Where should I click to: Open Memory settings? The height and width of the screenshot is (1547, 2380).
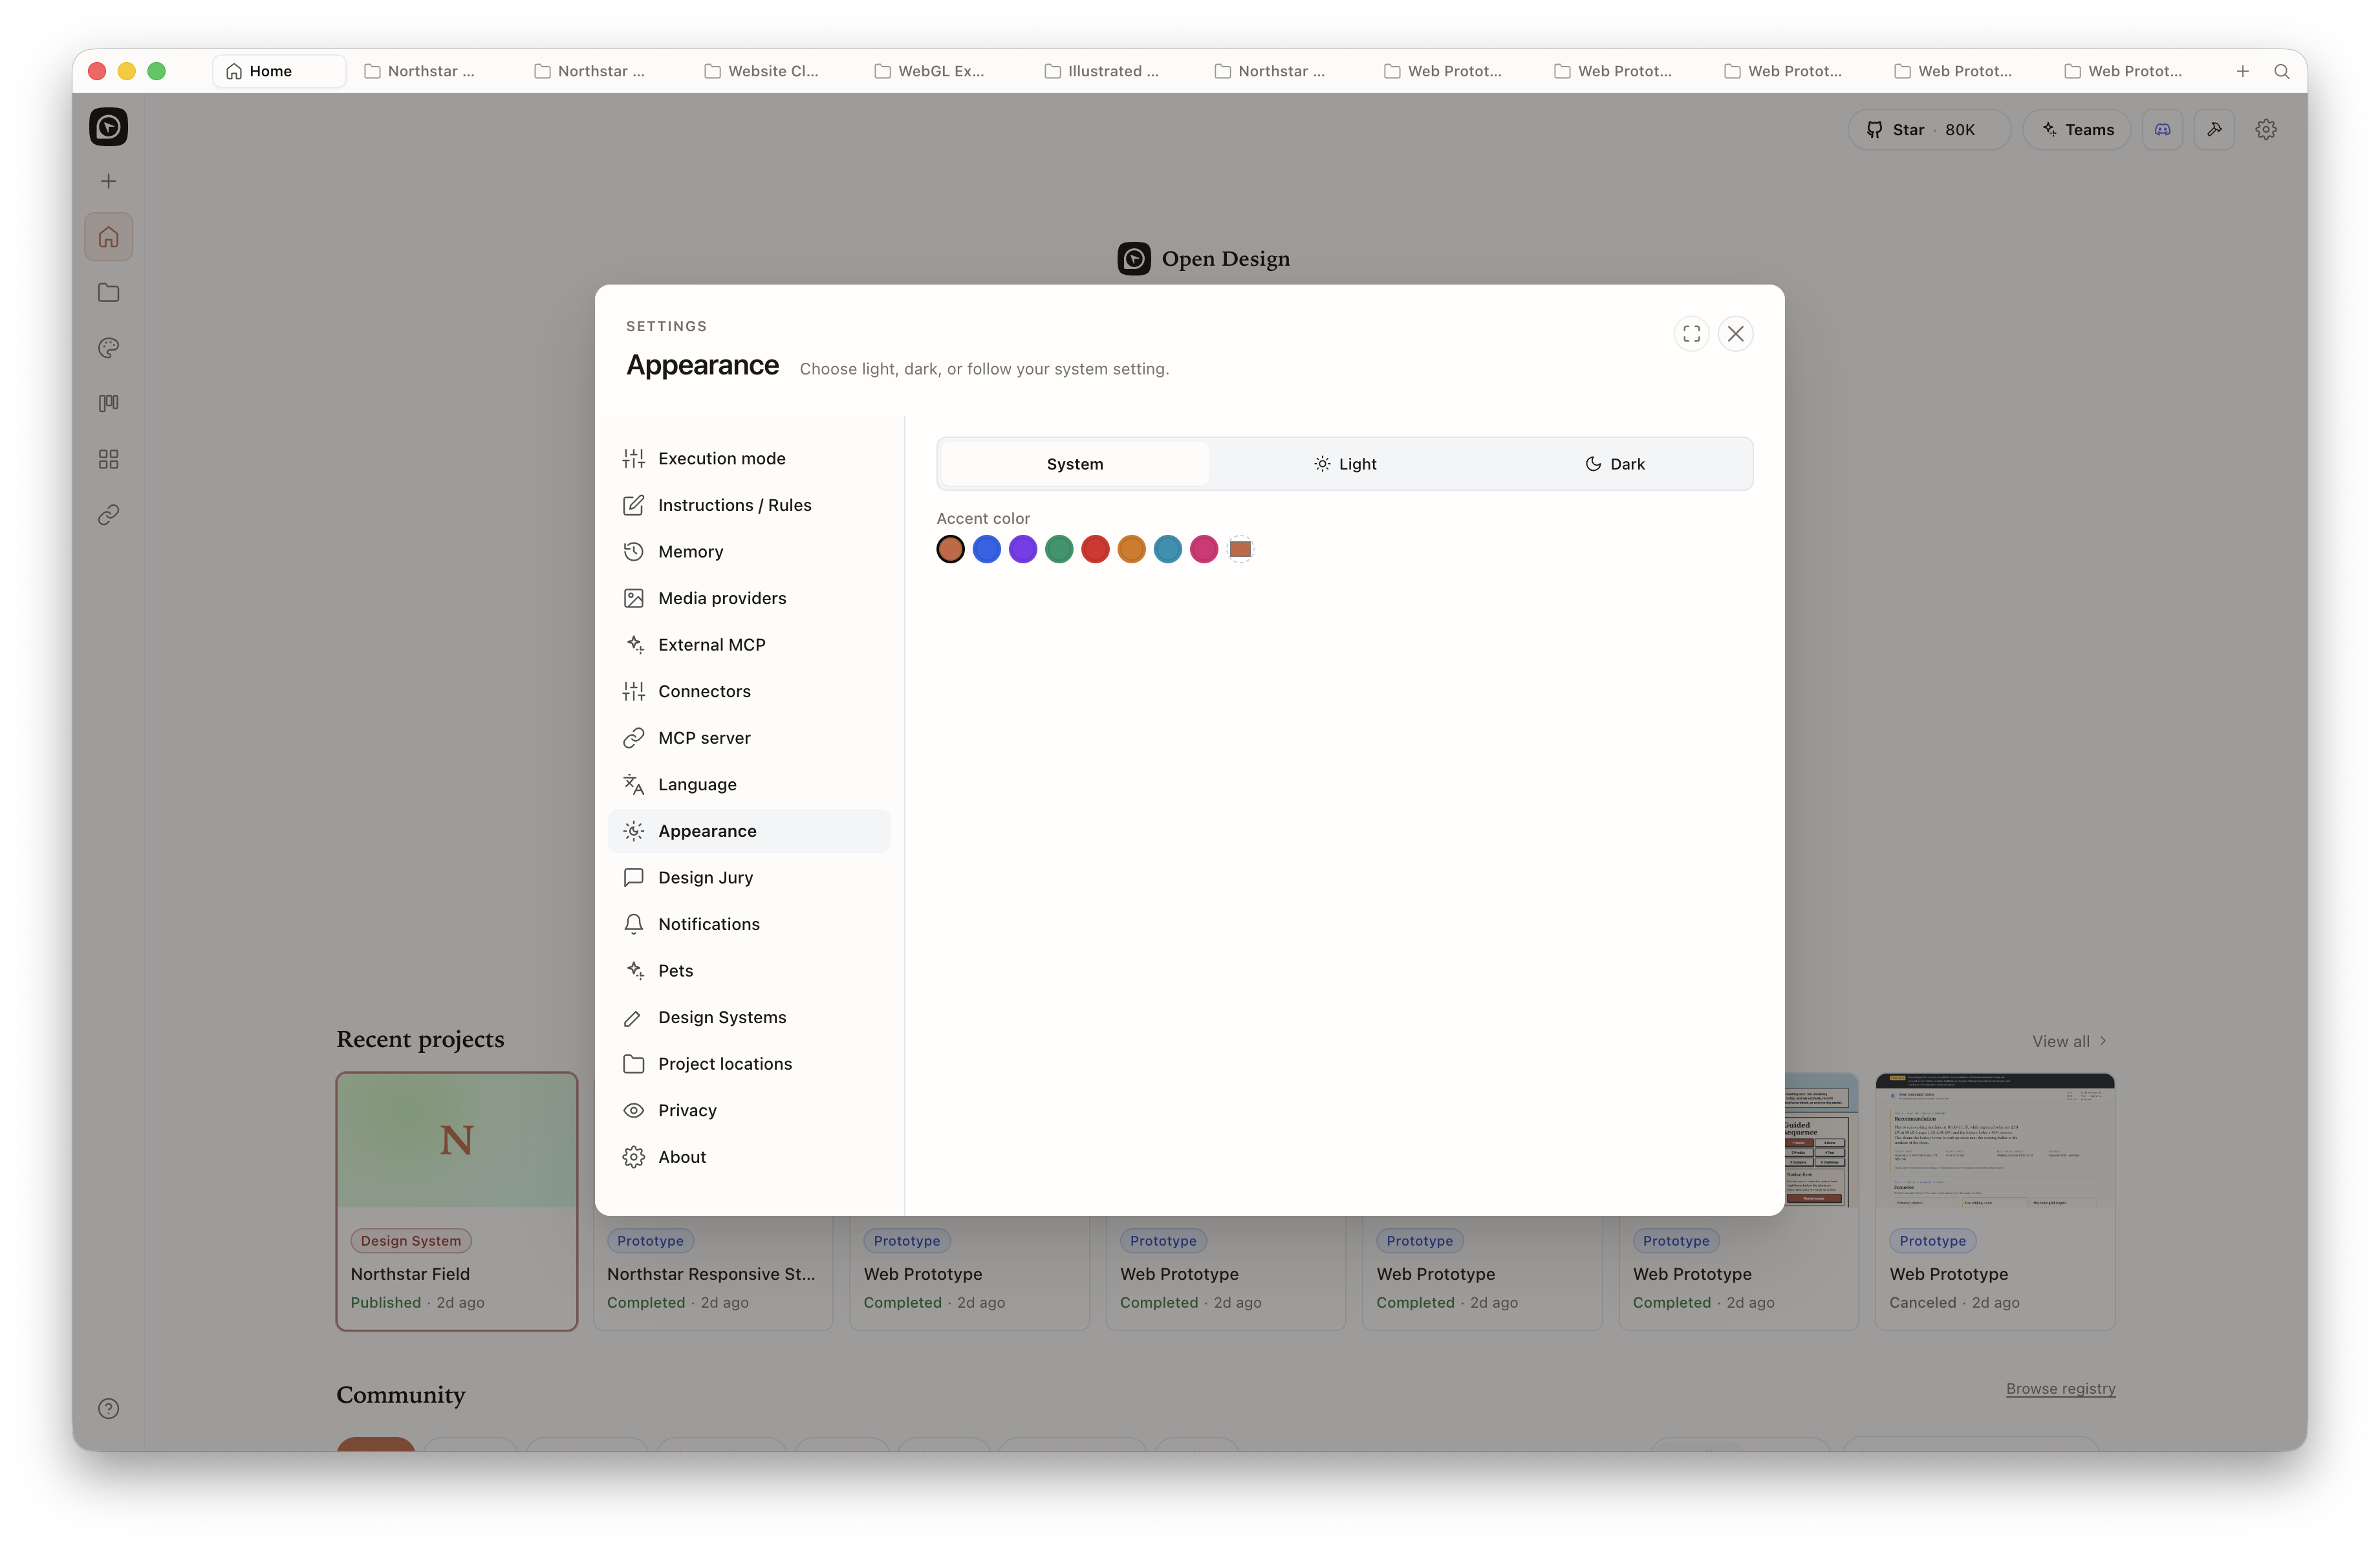749,552
